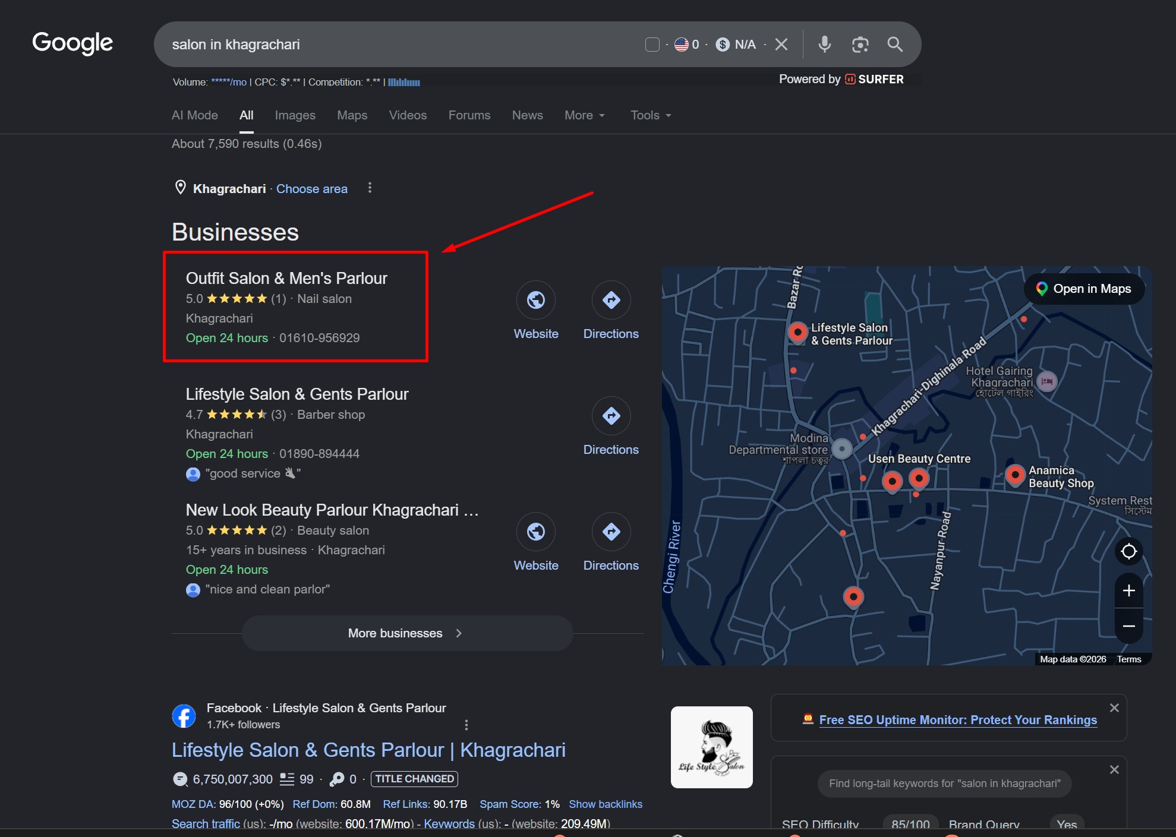Clear the search box with X icon

point(781,45)
